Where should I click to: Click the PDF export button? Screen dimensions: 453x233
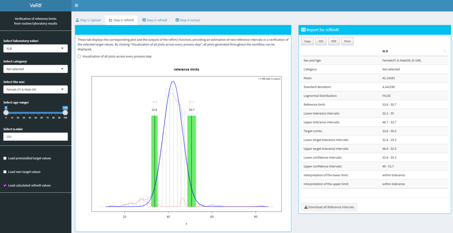pyautogui.click(x=334, y=41)
